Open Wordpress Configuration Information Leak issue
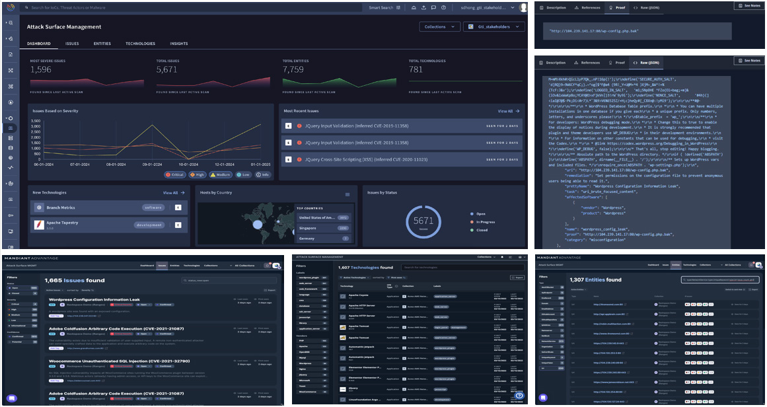 click(94, 299)
